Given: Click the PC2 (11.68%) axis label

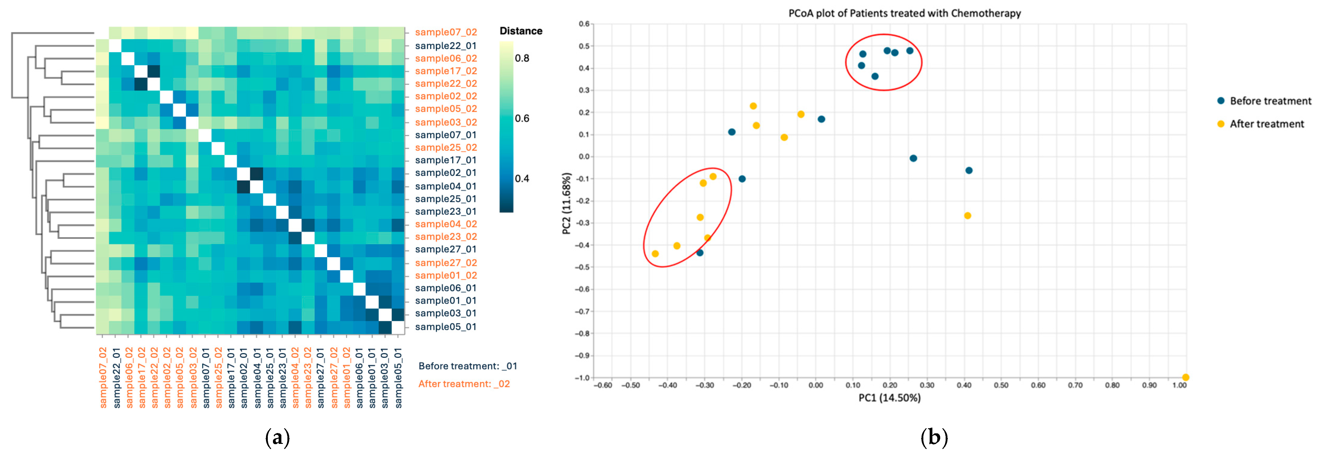Looking at the screenshot, I should (x=566, y=203).
